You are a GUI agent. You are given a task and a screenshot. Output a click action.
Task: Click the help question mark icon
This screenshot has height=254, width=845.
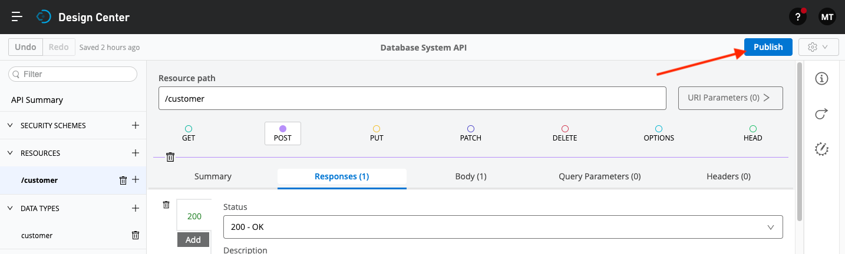pos(797,17)
